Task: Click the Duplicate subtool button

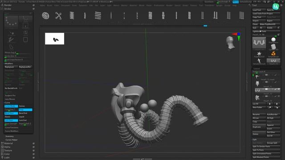Action: coord(259,127)
